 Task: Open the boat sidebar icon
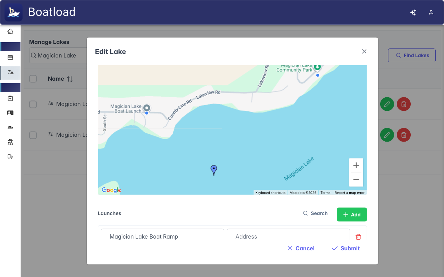(x=10, y=127)
